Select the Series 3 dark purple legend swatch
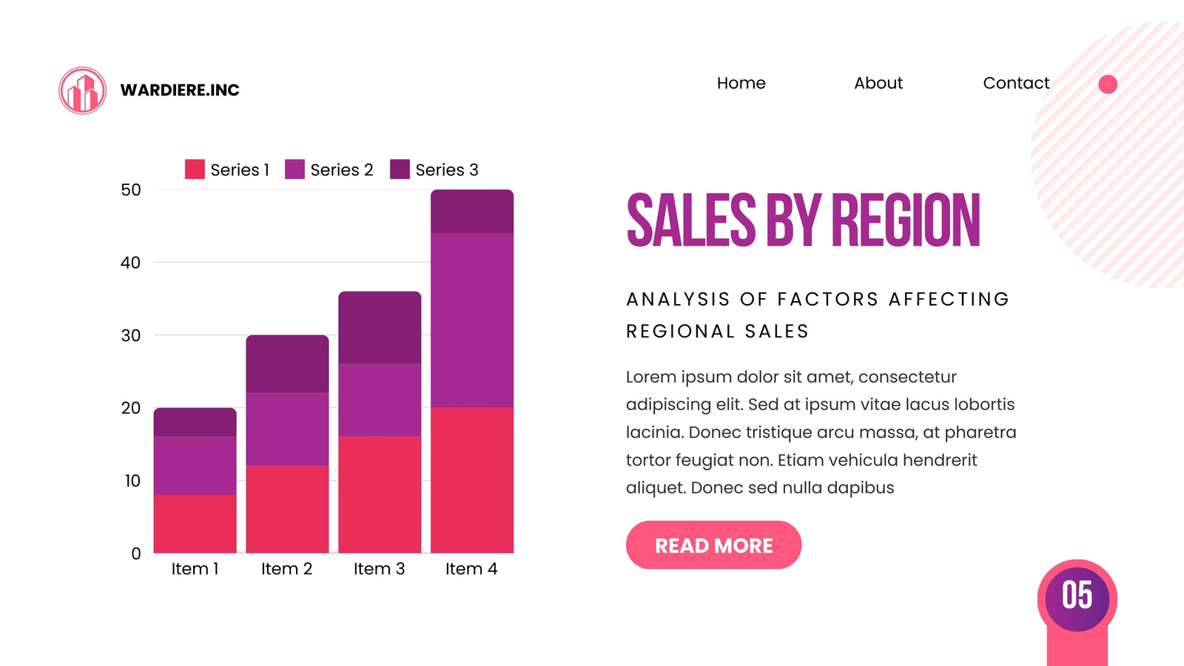The image size is (1184, 666). [400, 169]
